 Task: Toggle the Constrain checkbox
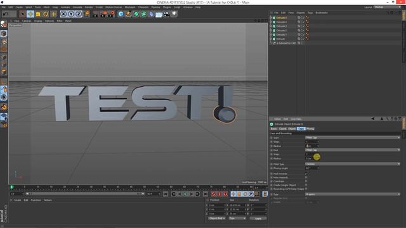(x=306, y=182)
